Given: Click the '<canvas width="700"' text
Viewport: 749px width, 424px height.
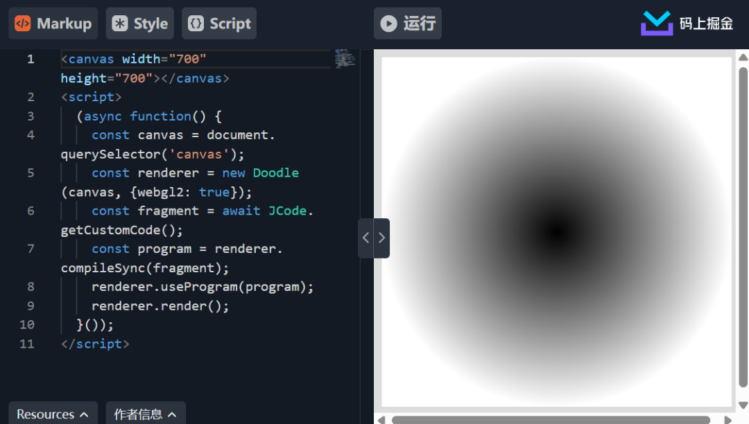Looking at the screenshot, I should pos(133,59).
